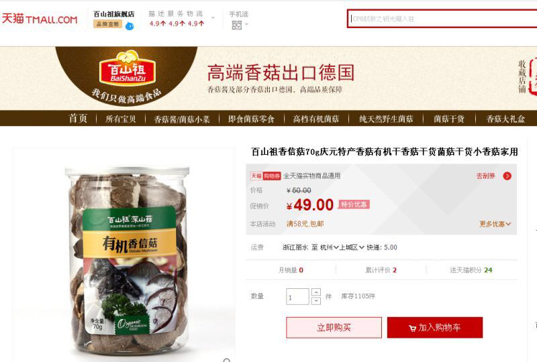Click the top search input field
537x362 pixels.
(x=442, y=19)
